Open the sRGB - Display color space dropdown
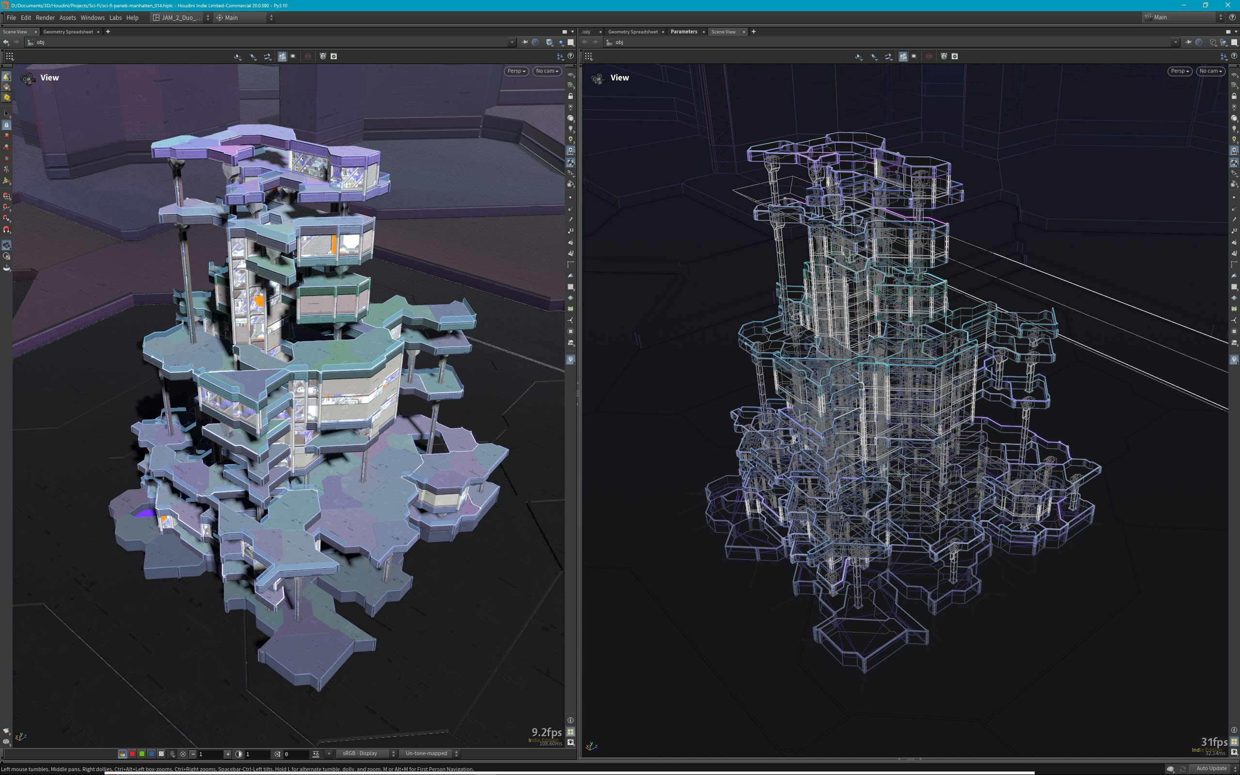The height and width of the screenshot is (775, 1240). tap(366, 754)
